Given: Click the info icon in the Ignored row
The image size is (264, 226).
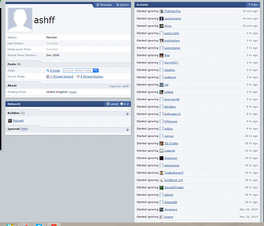Looking at the screenshot, I should 128,130.
